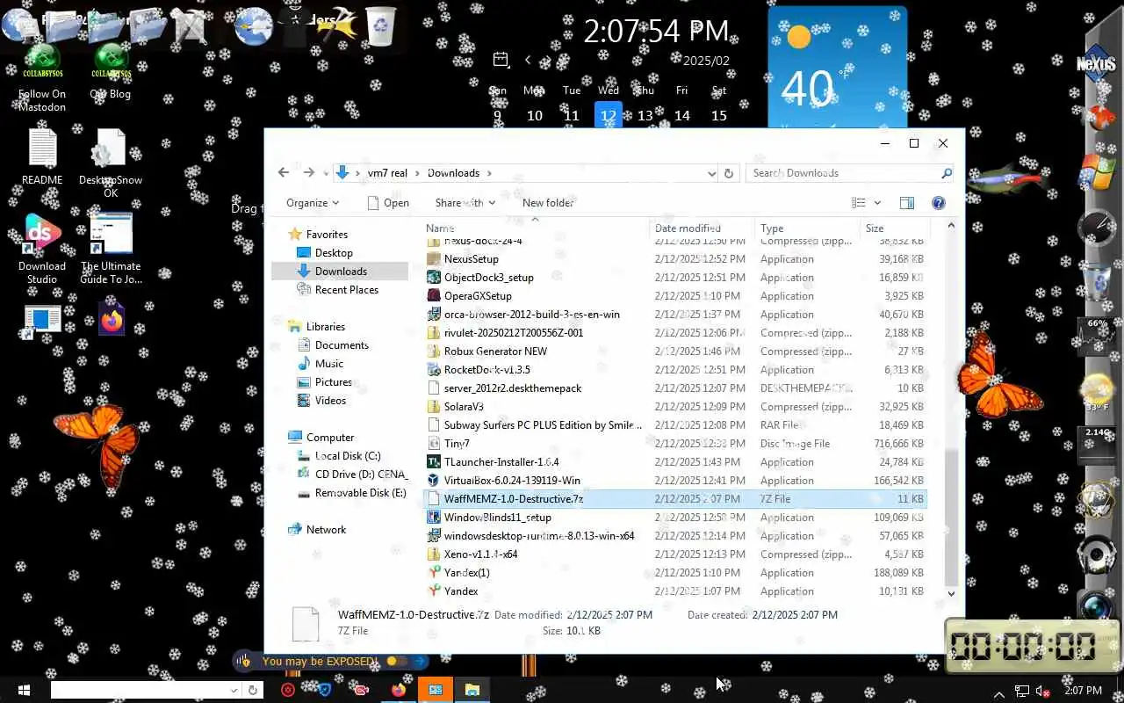
Task: Click the globe browser icon in top dock
Action: pos(254,26)
